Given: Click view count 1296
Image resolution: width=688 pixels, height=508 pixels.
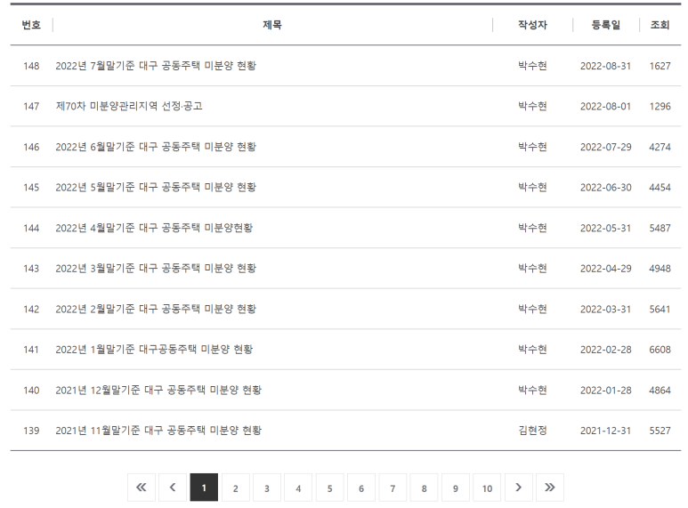Looking at the screenshot, I should (x=660, y=107).
